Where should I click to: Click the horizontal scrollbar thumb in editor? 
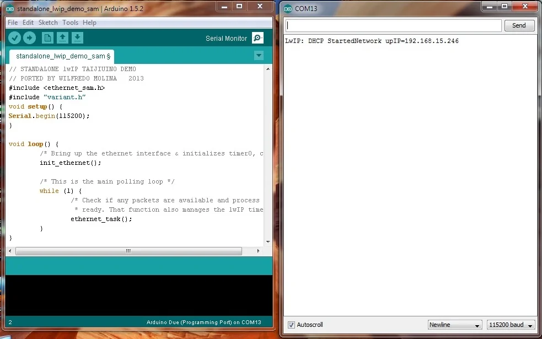click(x=128, y=251)
